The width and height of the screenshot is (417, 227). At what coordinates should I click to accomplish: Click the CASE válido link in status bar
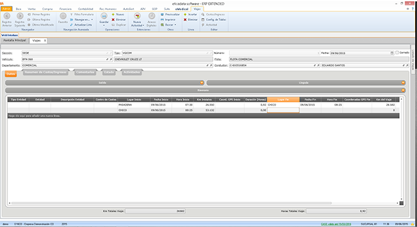tap(336, 224)
